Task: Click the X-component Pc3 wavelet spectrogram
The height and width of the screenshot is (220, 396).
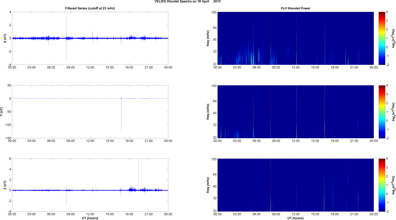Action: pos(296,38)
